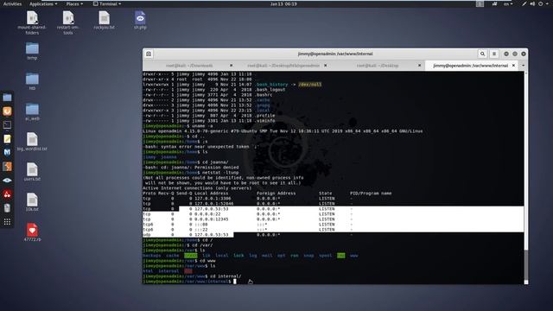Open rockyou.txt file on desktop
This screenshot has width=553, height=311.
click(x=104, y=20)
